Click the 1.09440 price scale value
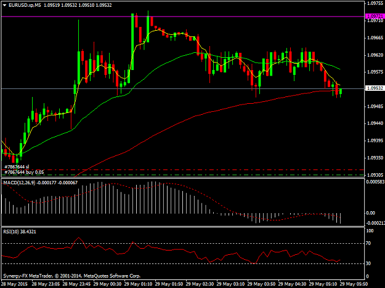 [x=375, y=123]
